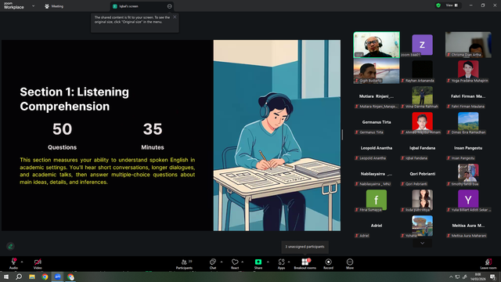Select the active speaker video thumbnail

(x=377, y=45)
